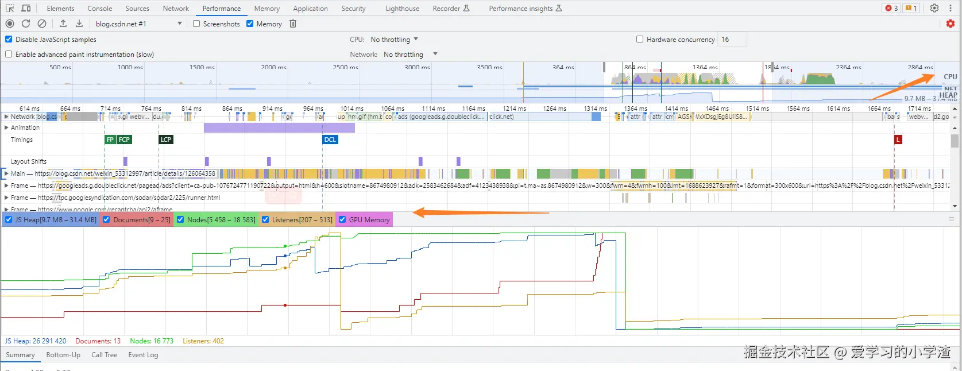Toggle the device toolbar icon
Viewport: 962px width, 371px height.
tap(26, 8)
